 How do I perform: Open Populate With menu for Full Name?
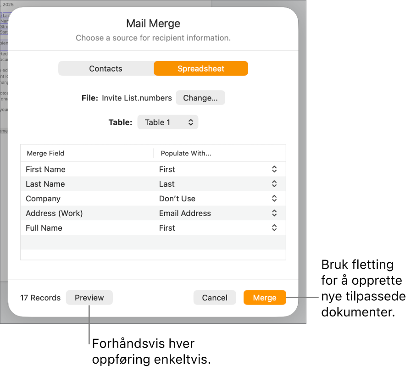[x=274, y=228]
